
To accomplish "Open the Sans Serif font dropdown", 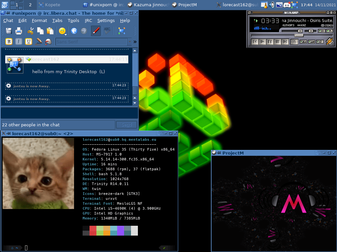I will point(92,42).
